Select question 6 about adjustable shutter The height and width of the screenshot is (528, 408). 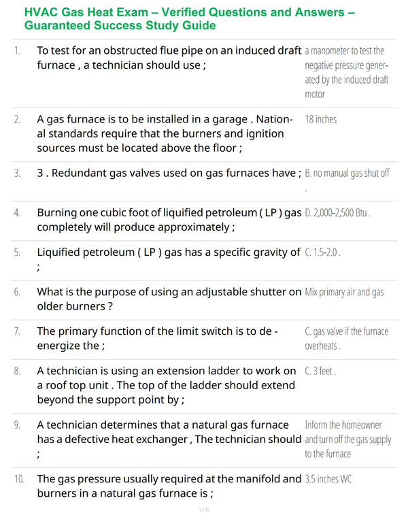pyautogui.click(x=169, y=299)
